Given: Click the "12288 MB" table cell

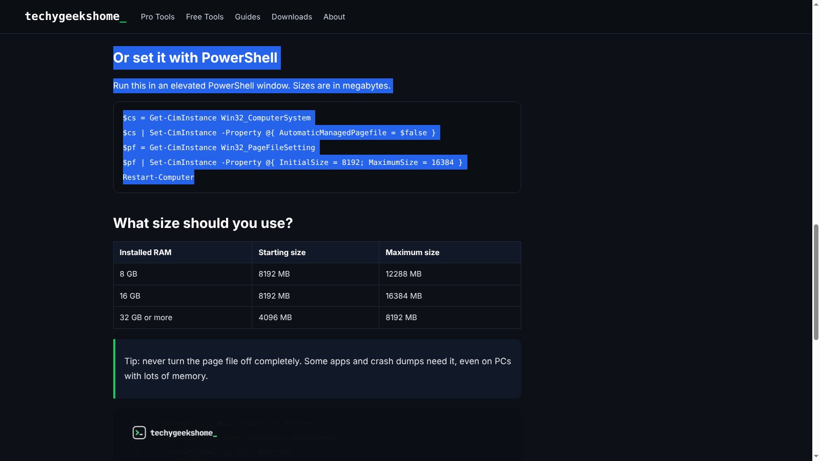Looking at the screenshot, I should coord(449,274).
